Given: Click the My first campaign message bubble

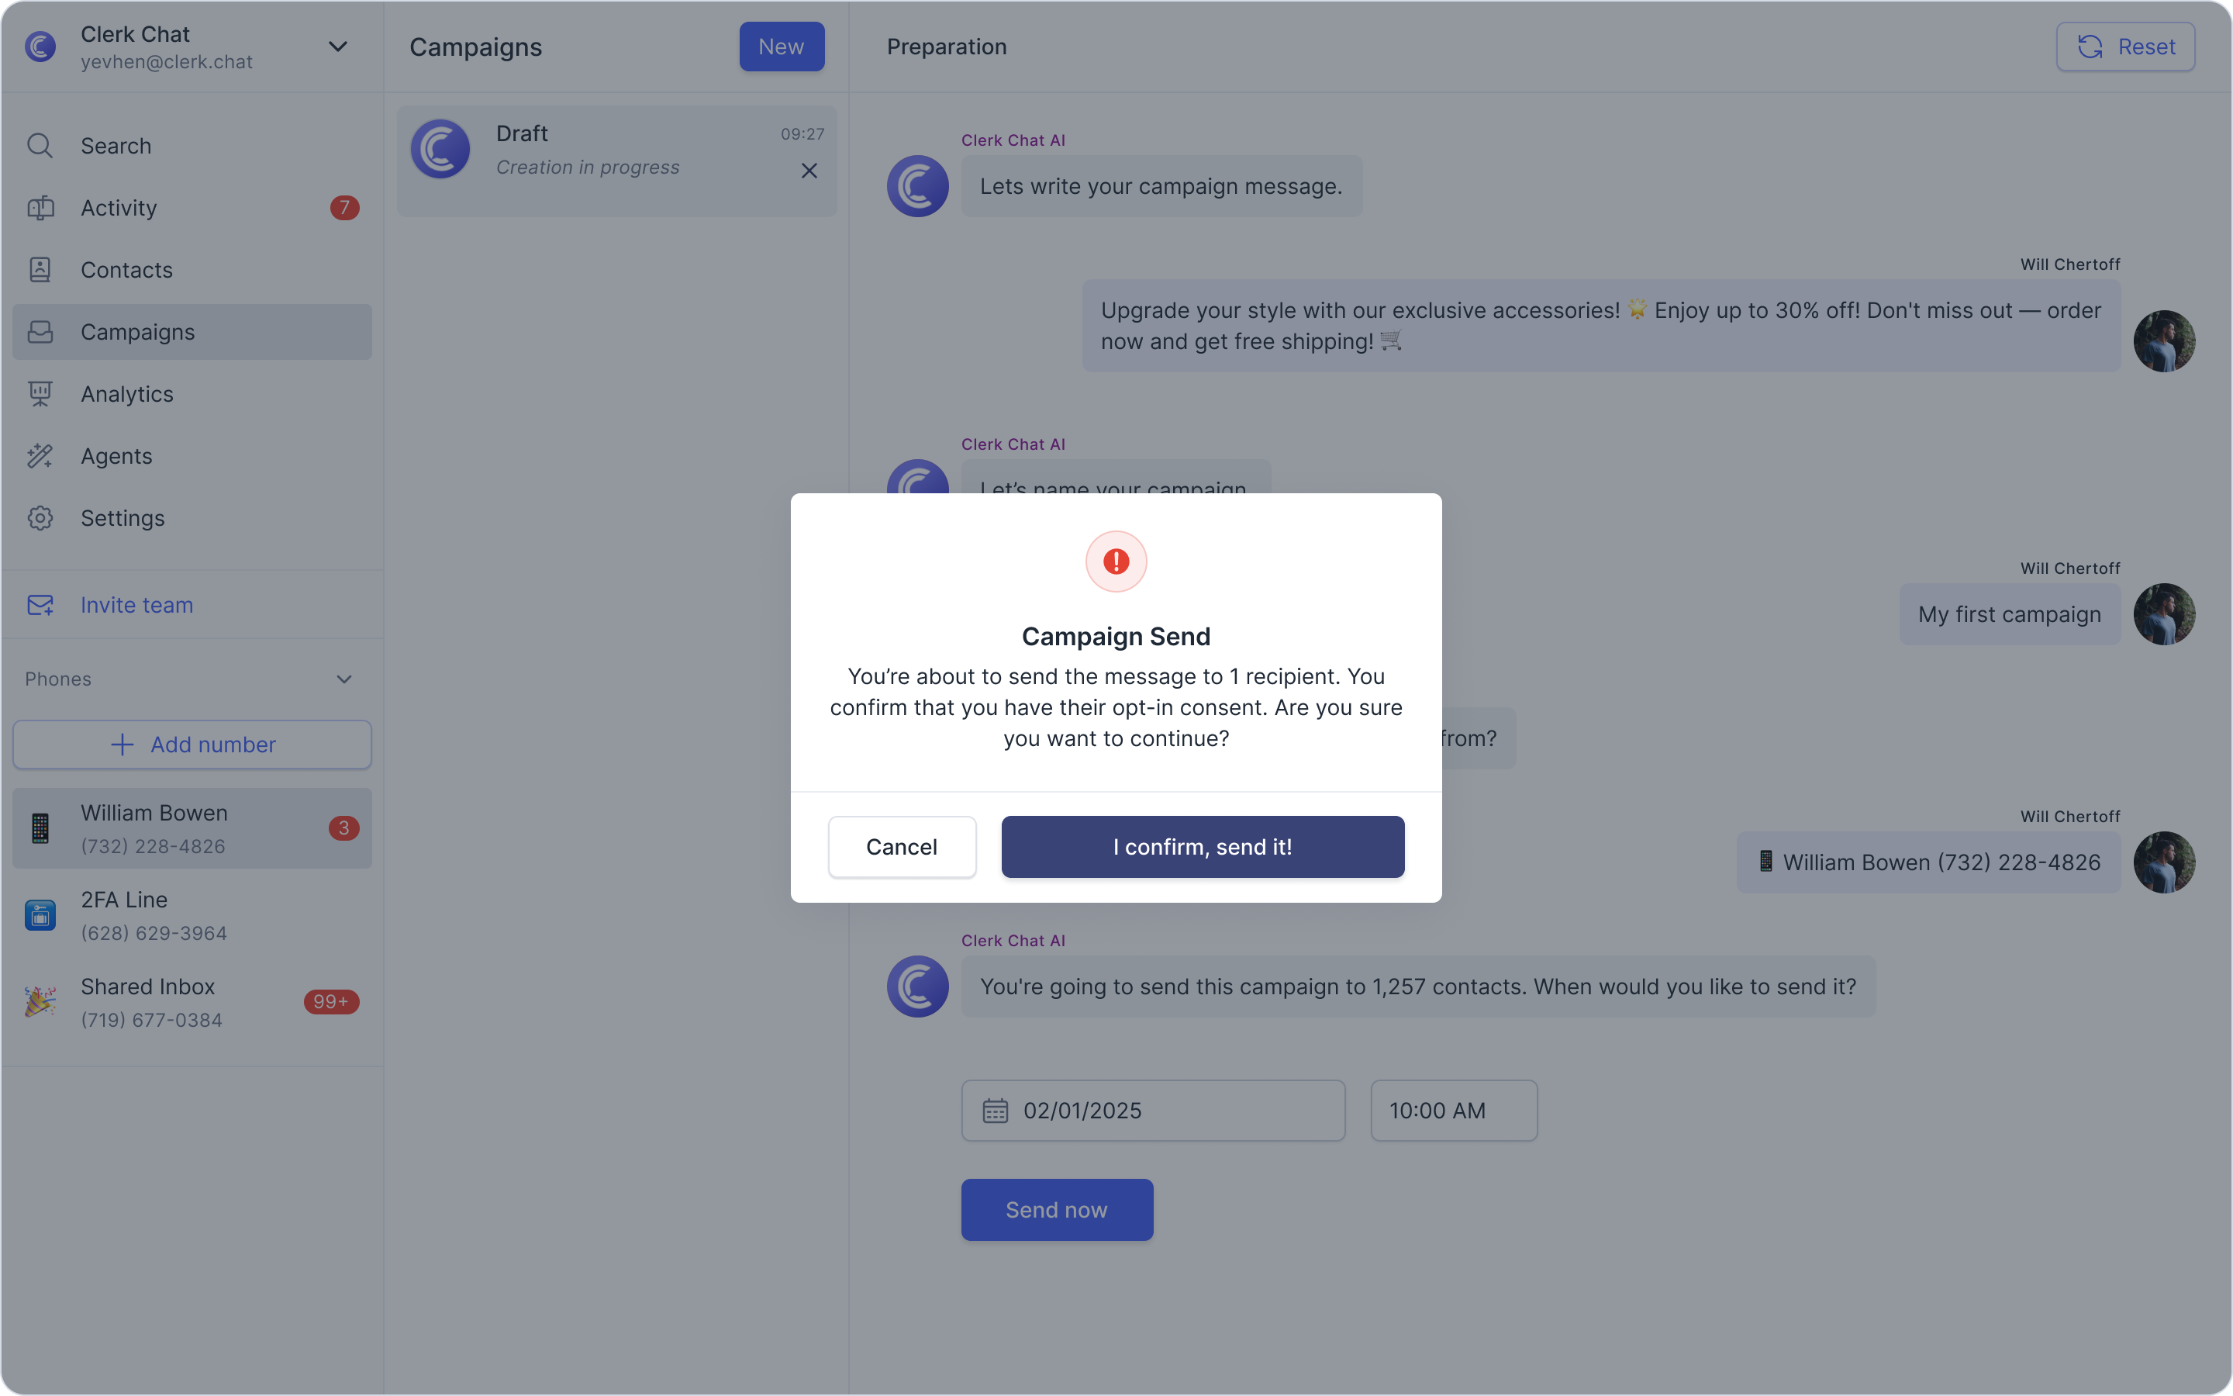Looking at the screenshot, I should click(x=2010, y=614).
